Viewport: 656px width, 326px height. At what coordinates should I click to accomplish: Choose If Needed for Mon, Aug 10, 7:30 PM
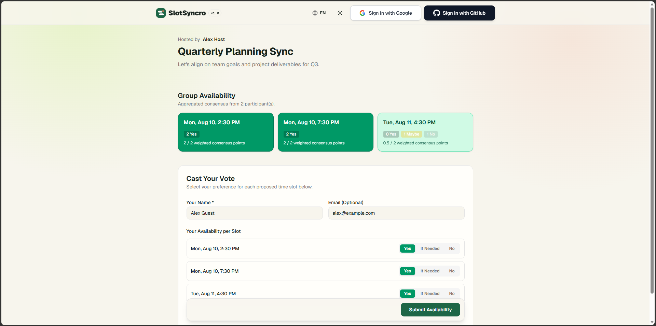pyautogui.click(x=430, y=271)
